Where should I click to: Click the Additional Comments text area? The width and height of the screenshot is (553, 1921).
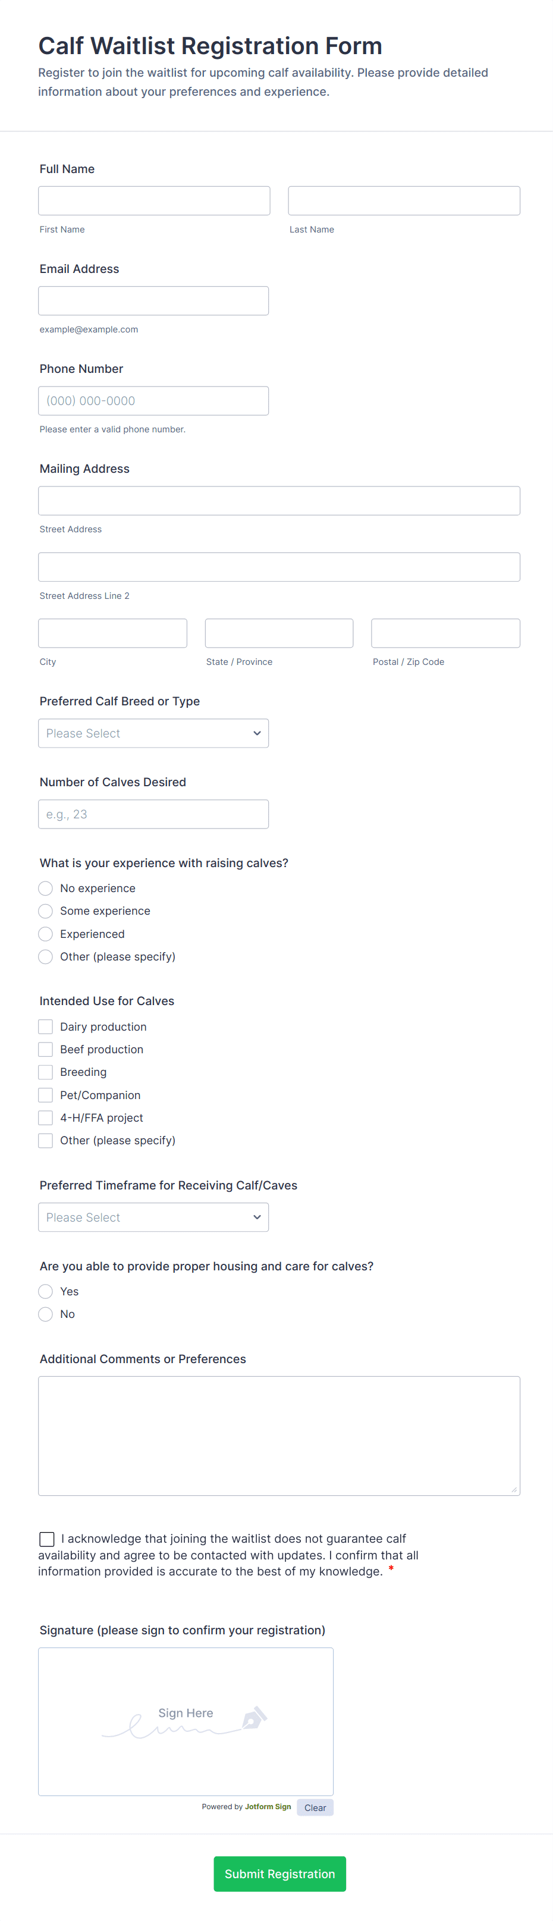(279, 1436)
